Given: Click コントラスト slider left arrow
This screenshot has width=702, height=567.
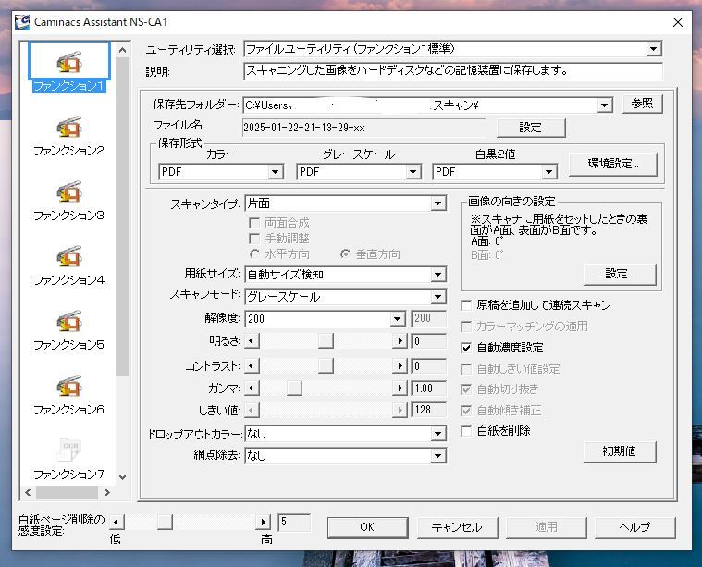Looking at the screenshot, I should coord(252,366).
